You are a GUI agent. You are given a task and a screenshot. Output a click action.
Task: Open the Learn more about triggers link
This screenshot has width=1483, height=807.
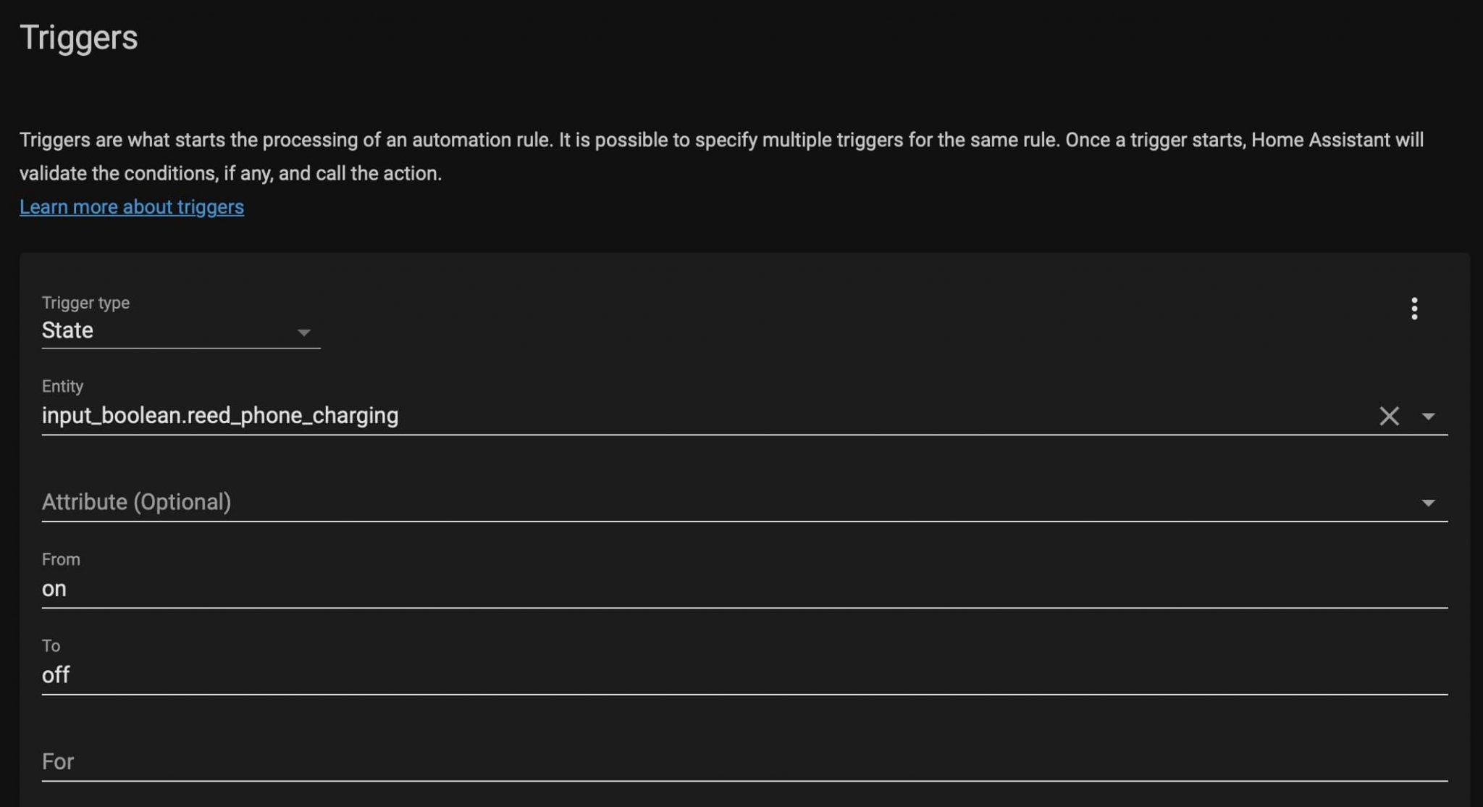click(x=132, y=207)
